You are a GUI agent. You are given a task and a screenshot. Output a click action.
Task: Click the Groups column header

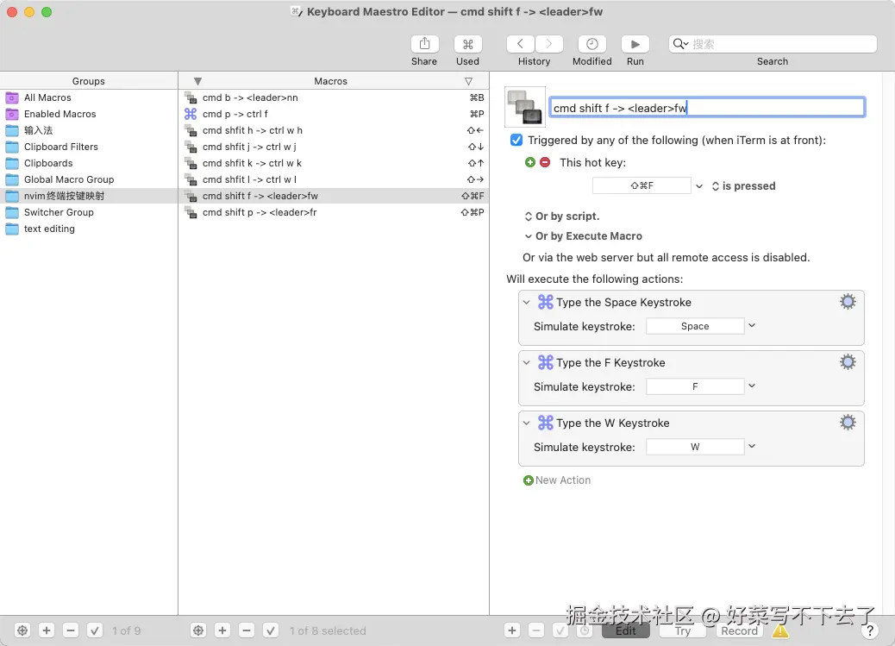coord(89,81)
